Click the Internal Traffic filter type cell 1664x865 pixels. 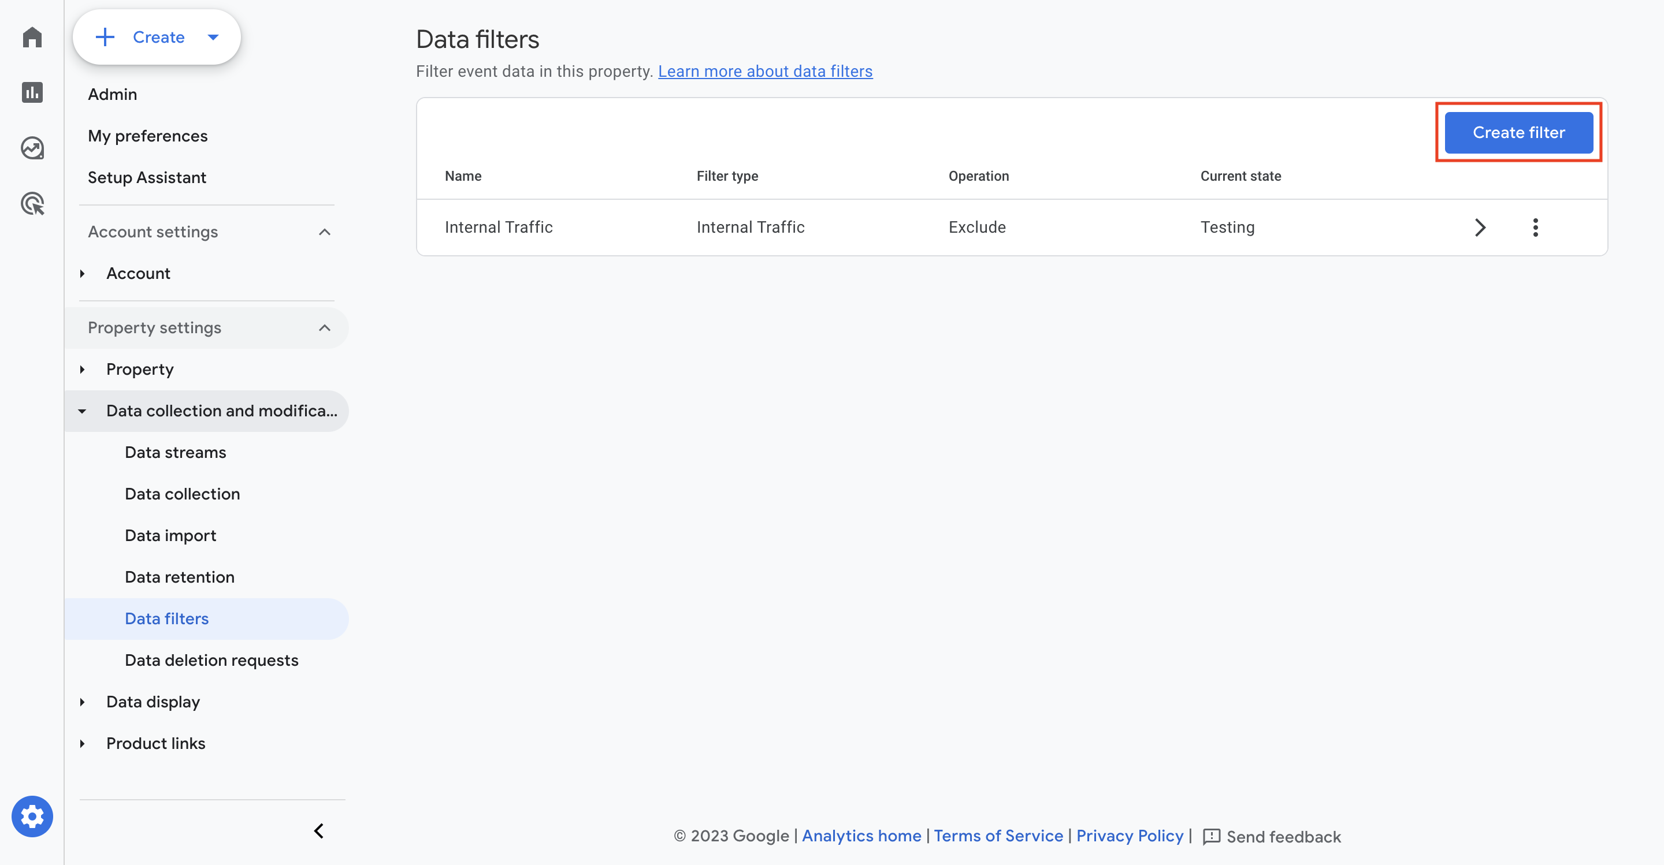point(751,228)
